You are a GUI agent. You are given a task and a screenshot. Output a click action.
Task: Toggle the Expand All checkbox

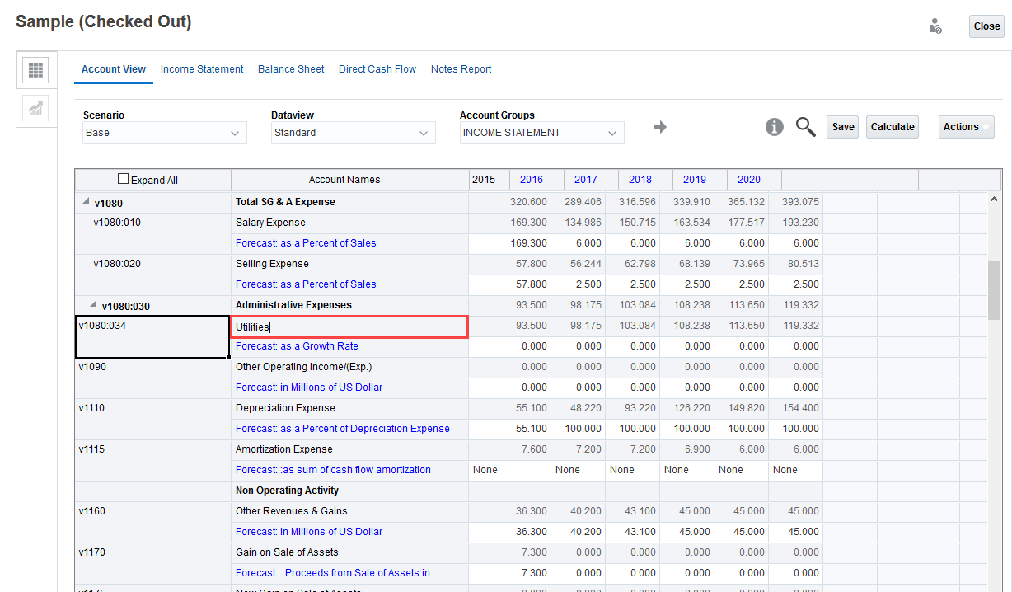click(x=124, y=179)
